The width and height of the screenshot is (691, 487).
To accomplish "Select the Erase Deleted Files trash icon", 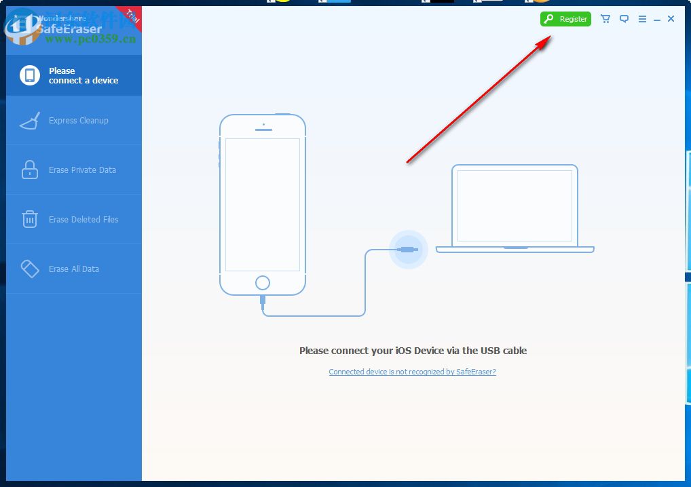I will point(29,219).
